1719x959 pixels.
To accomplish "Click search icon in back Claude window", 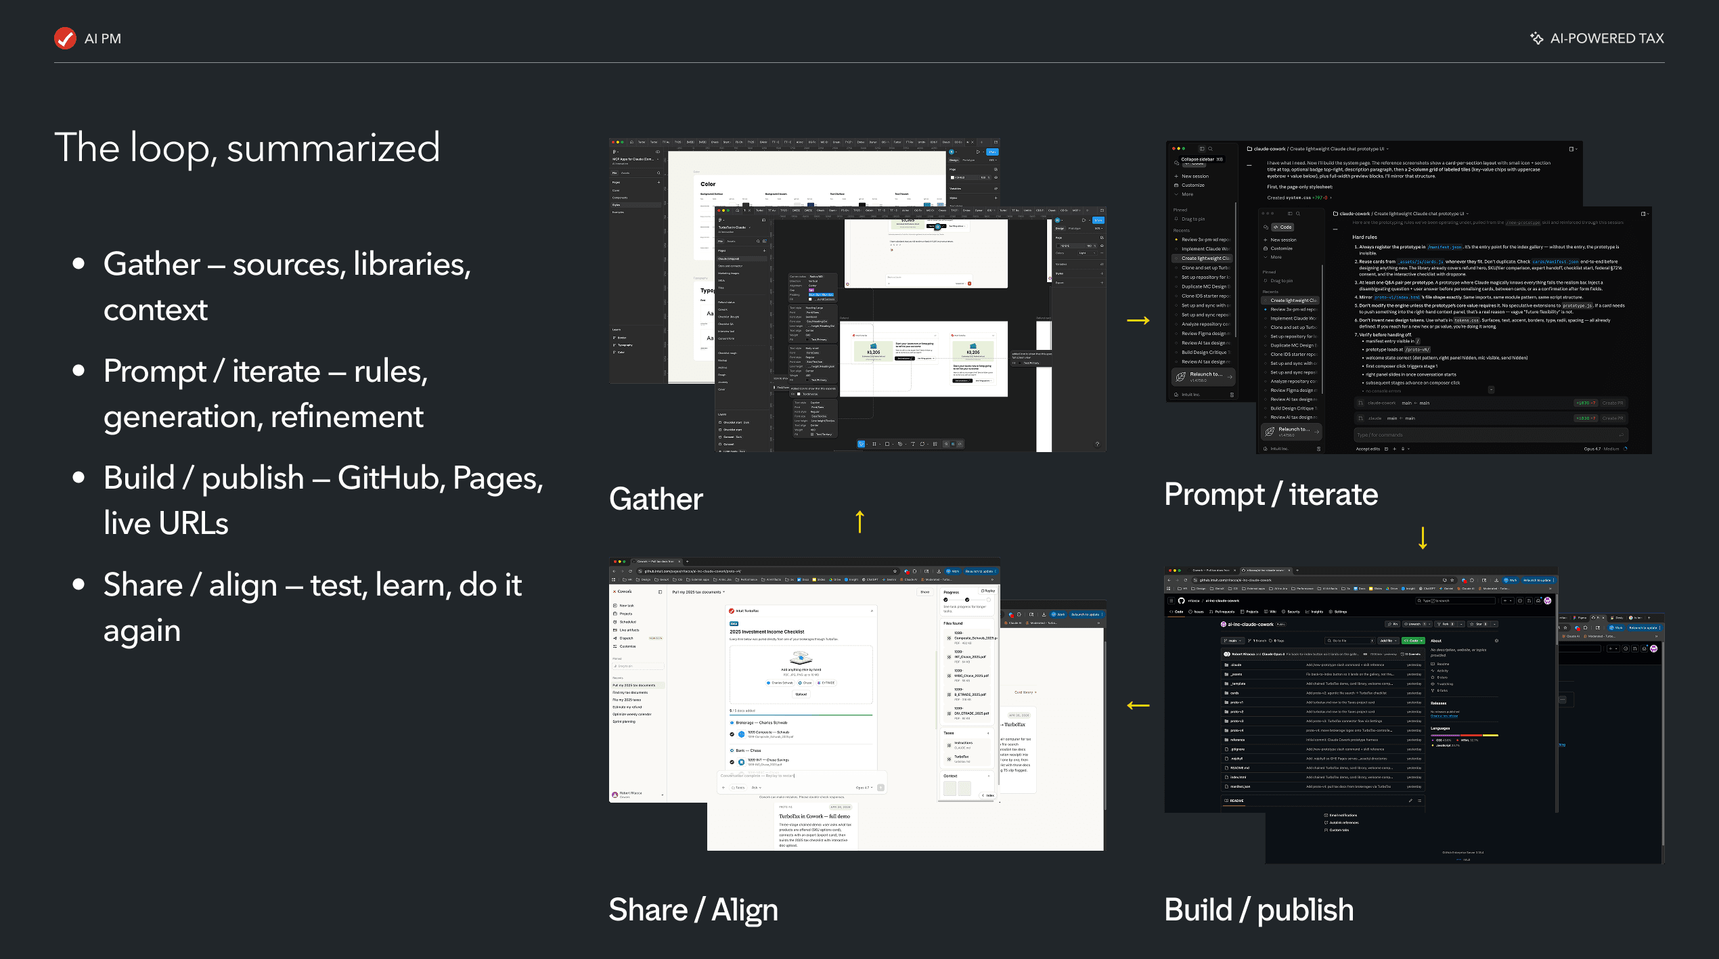I will pos(1210,148).
